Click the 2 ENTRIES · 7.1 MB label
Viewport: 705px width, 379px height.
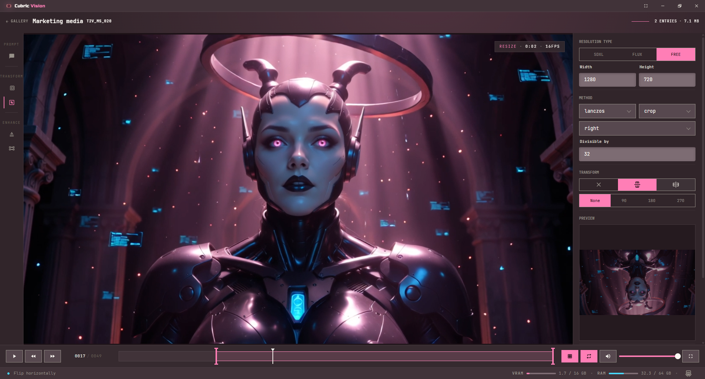click(676, 21)
